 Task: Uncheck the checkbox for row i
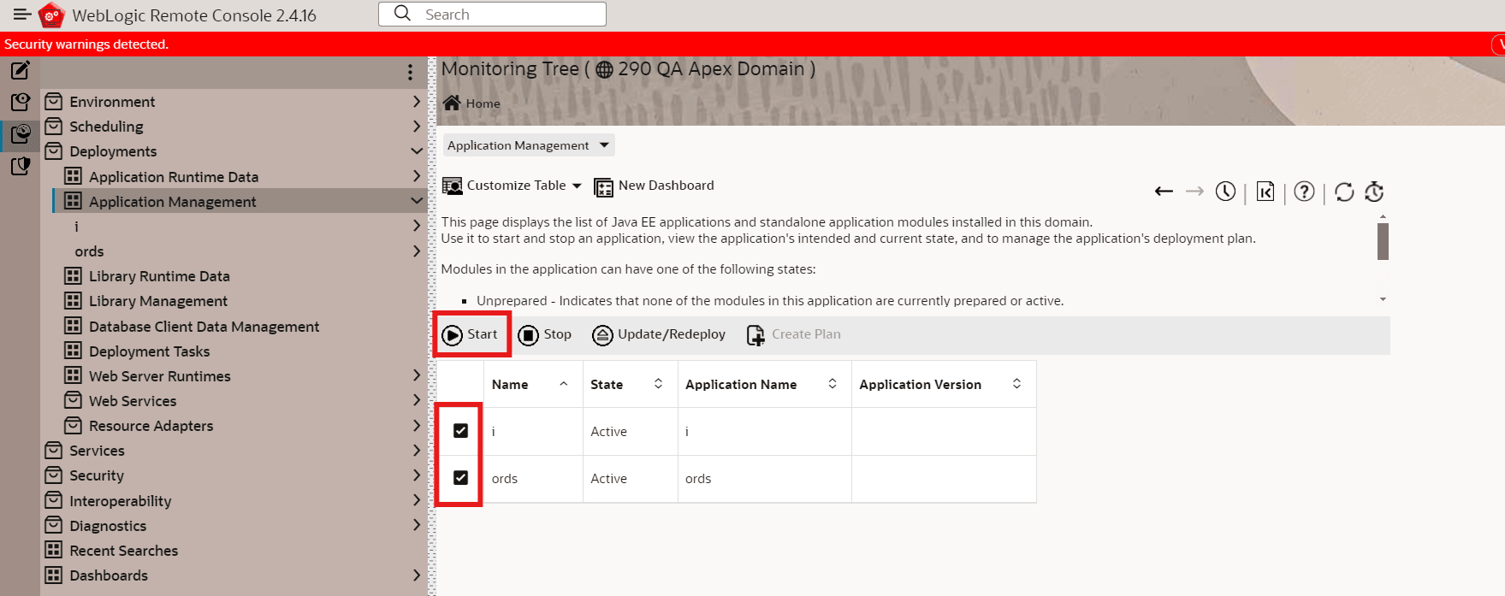460,430
